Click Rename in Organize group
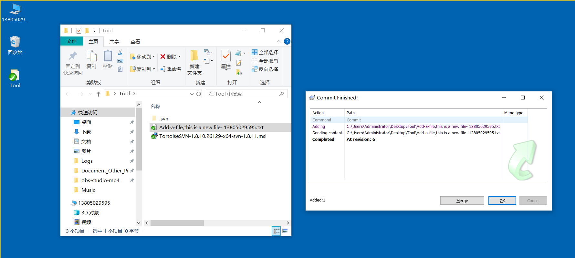 (x=171, y=69)
